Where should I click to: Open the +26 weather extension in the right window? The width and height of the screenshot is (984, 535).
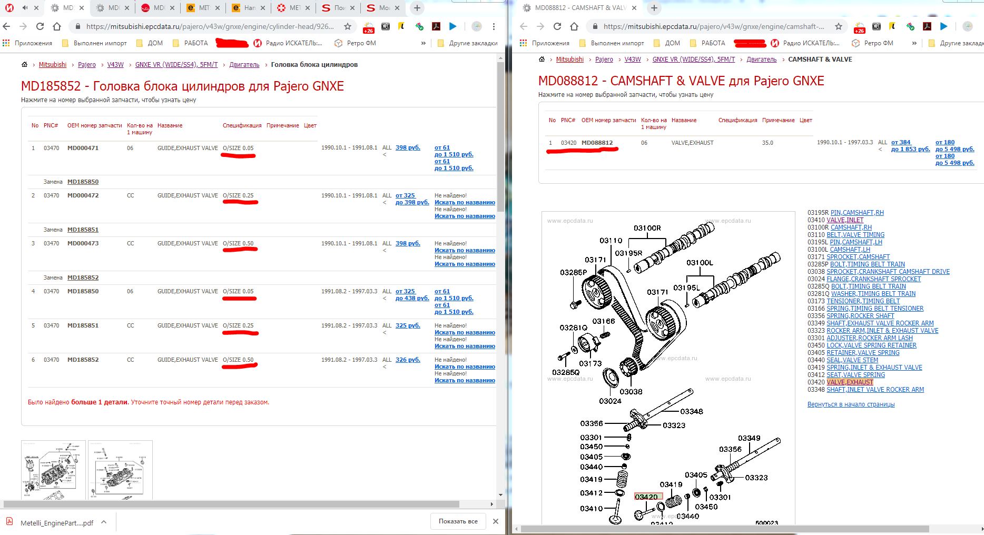click(x=859, y=27)
